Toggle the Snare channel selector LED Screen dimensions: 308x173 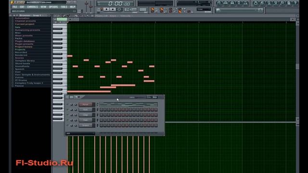[x=97, y=125]
